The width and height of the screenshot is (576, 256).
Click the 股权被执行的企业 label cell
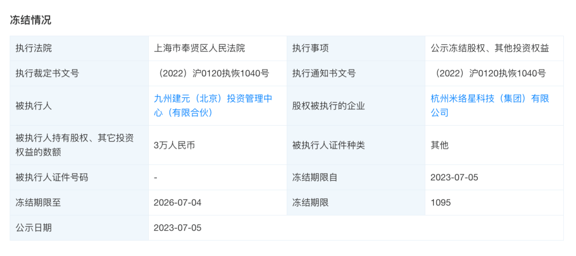(356, 106)
